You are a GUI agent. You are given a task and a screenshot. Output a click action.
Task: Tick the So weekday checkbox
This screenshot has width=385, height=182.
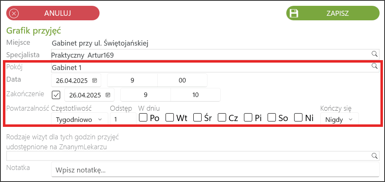pyautogui.click(x=272, y=117)
